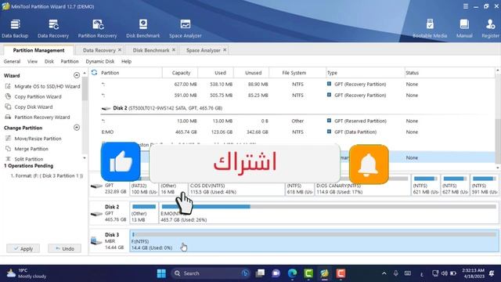The height and width of the screenshot is (282, 501).
Task: Select Disk 2 (Other) 13 MB partition block
Action: point(144,213)
